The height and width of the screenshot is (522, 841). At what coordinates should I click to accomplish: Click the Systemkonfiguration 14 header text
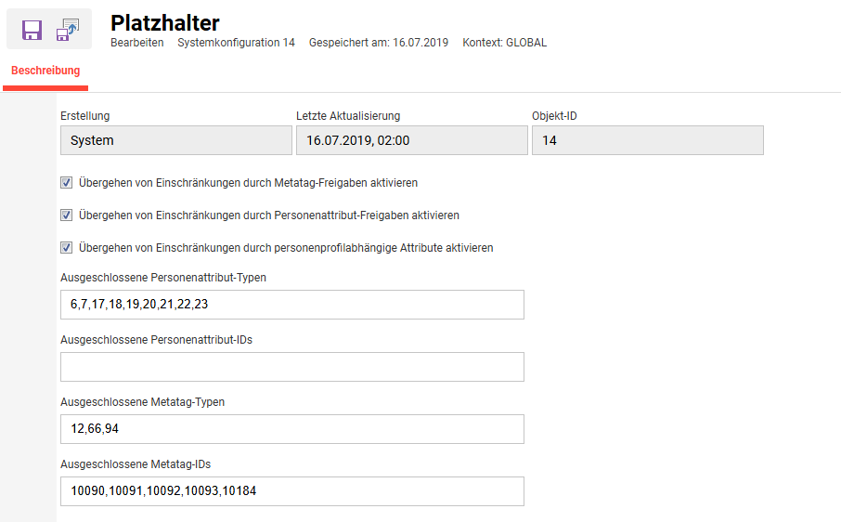point(236,43)
